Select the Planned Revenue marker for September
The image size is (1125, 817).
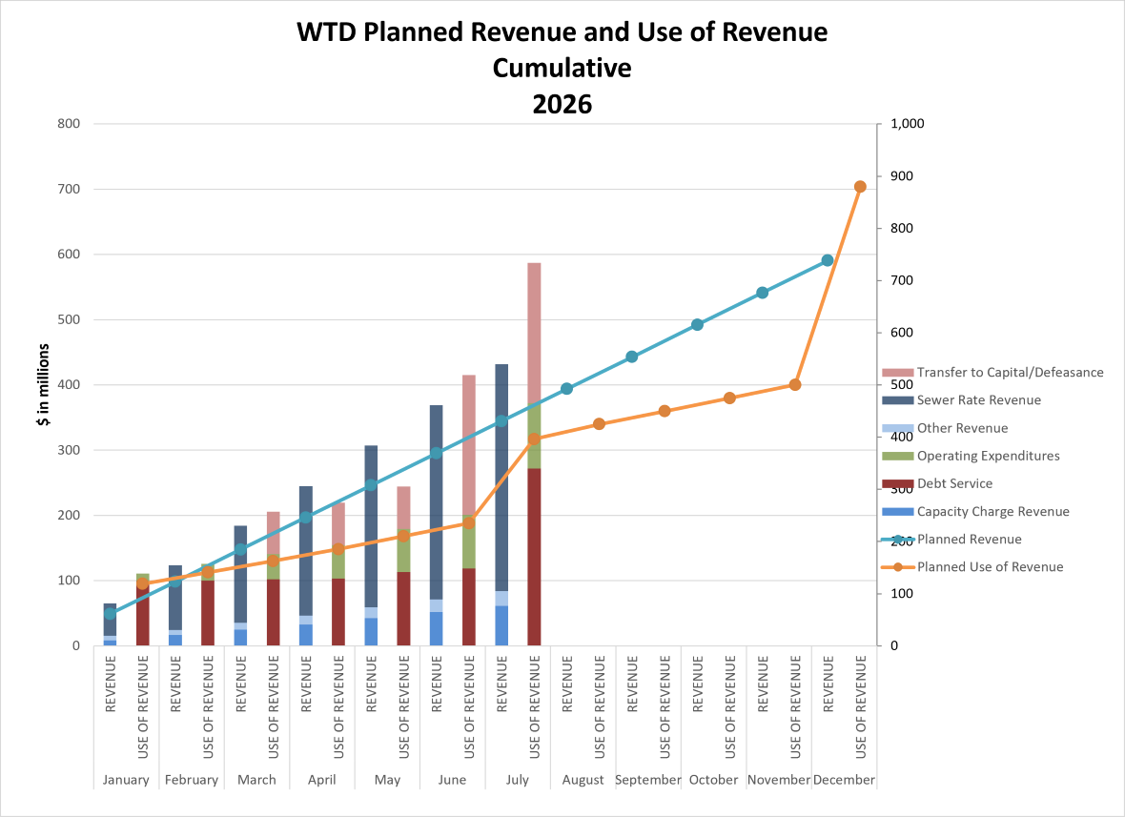[632, 357]
